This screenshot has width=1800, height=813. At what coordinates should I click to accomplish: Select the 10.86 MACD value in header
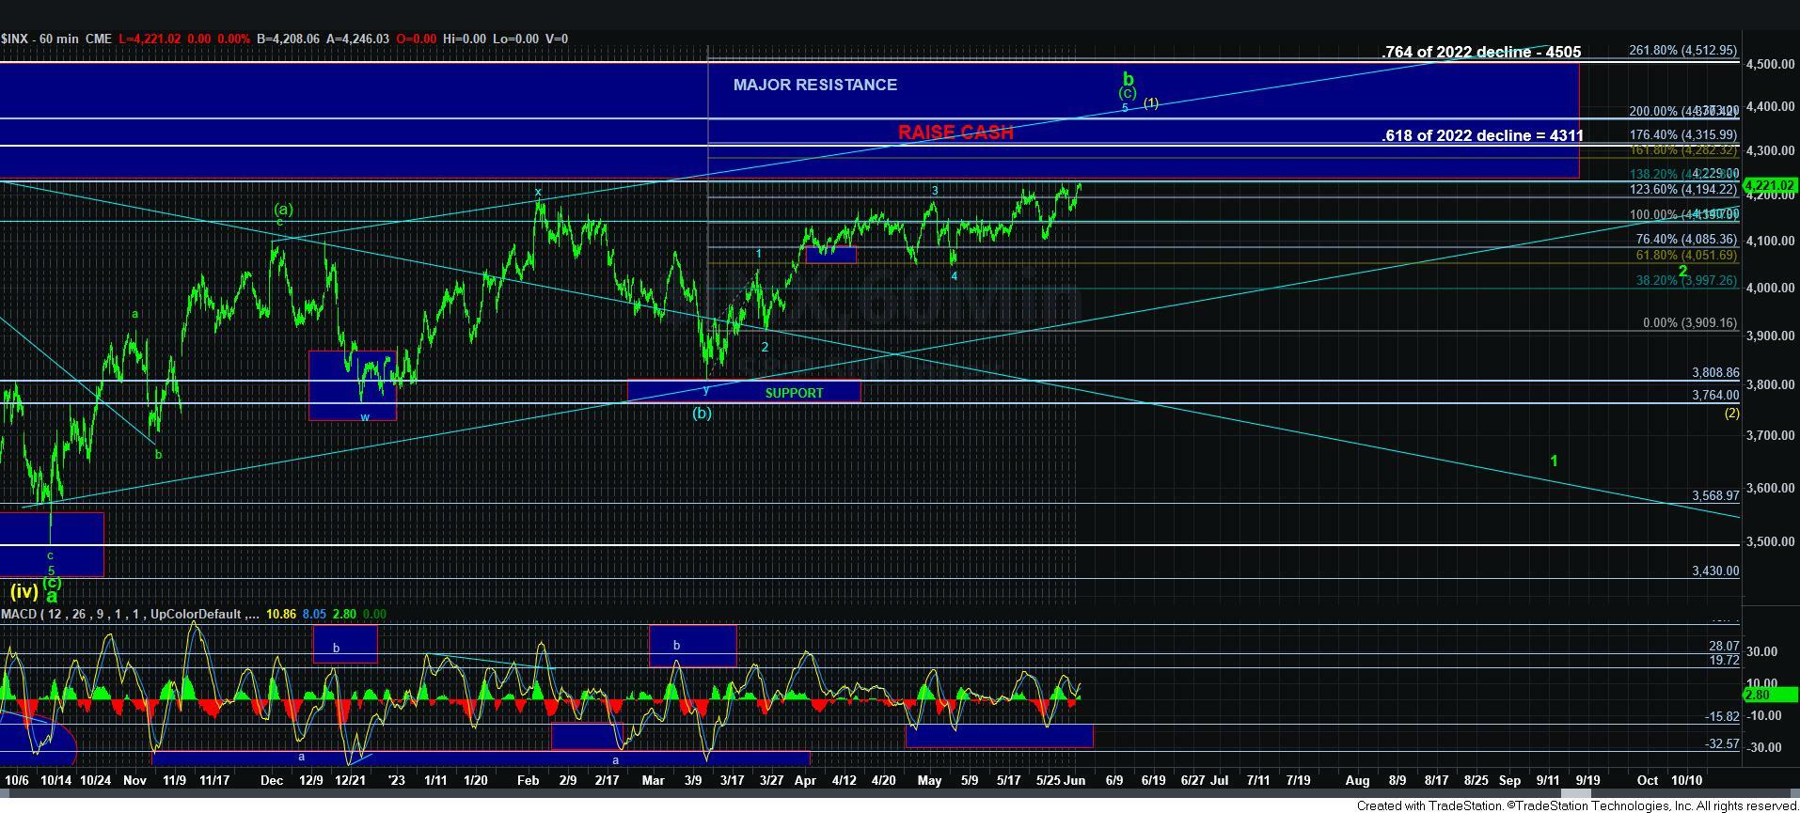pyautogui.click(x=280, y=614)
